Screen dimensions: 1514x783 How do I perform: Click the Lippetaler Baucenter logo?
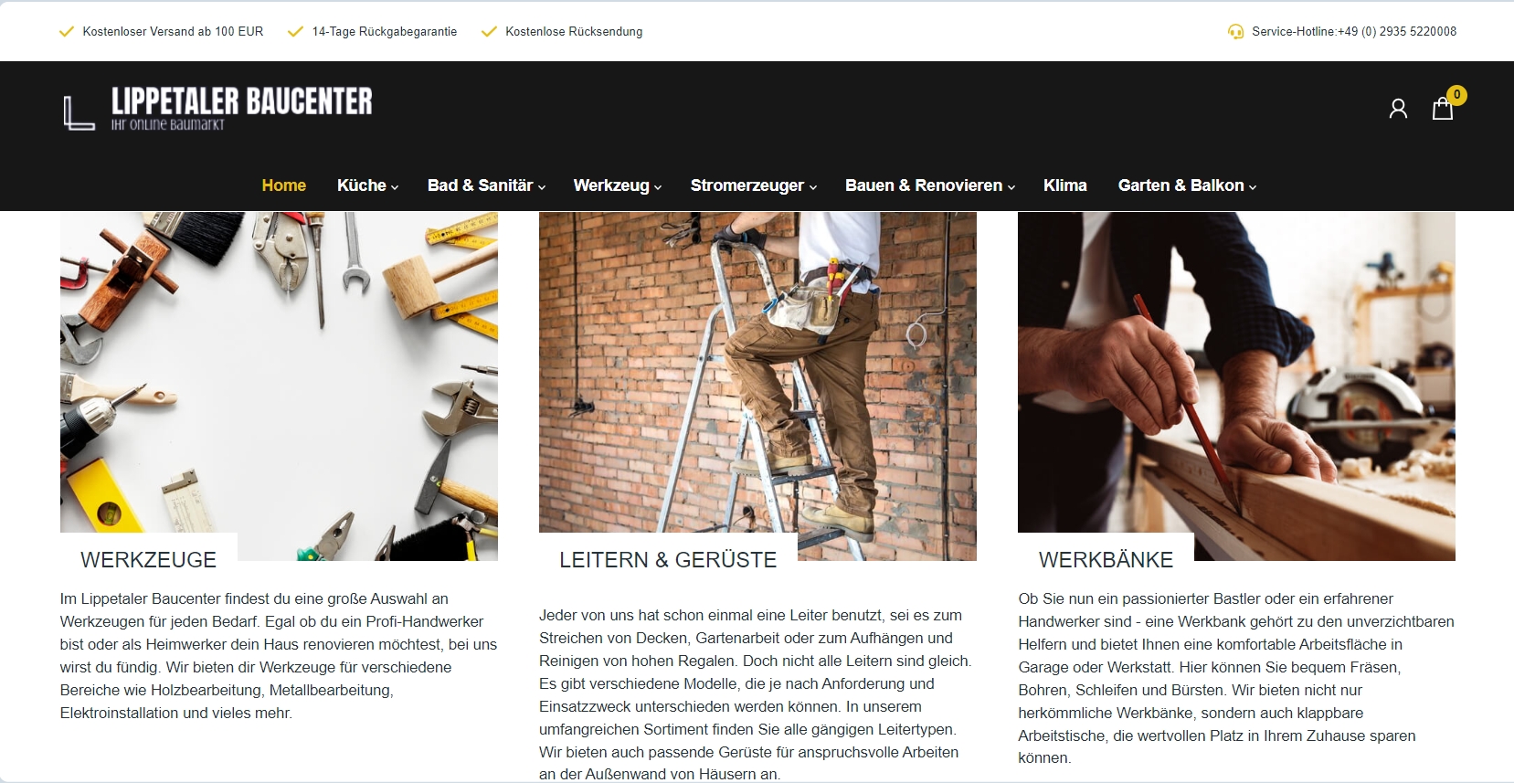coord(217,109)
